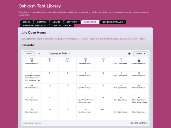Open Sep 26 10am Open Hours event
The height and width of the screenshot is (128, 171).
coord(138,100)
